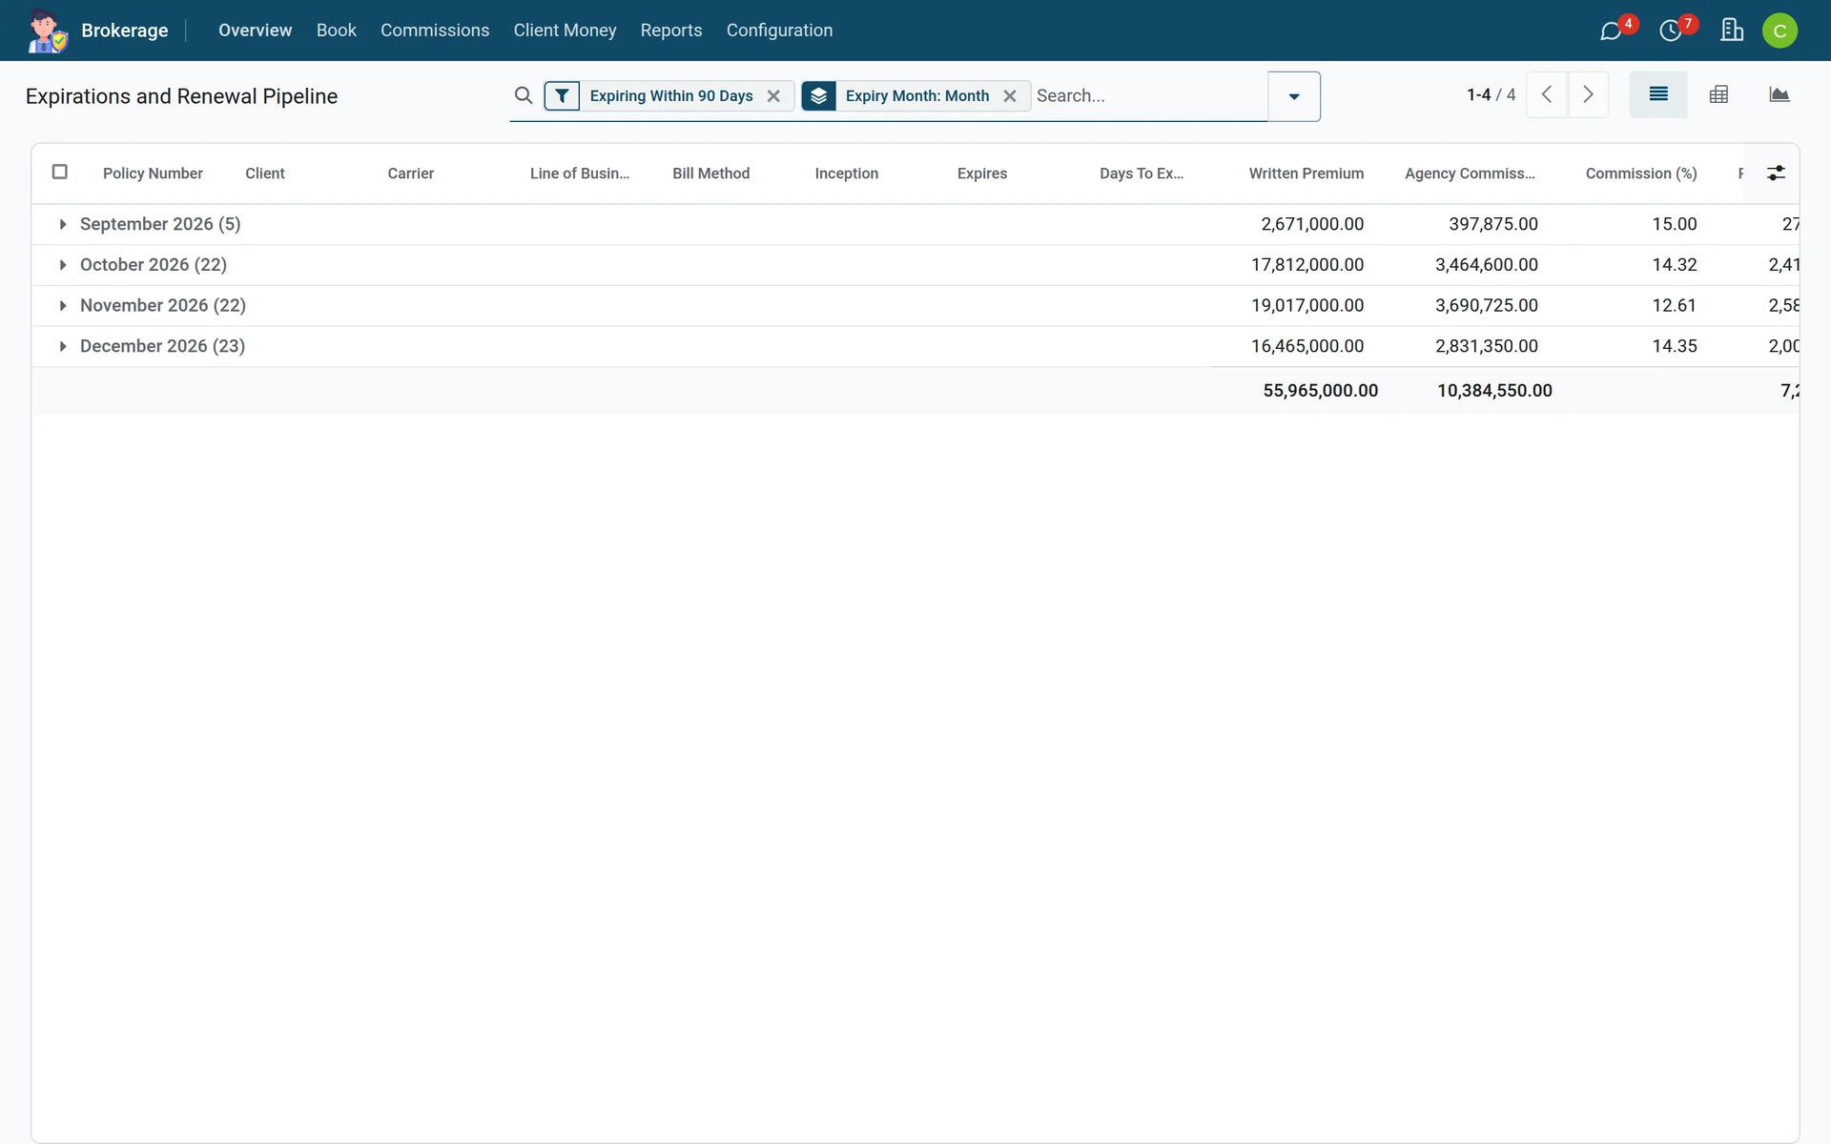This screenshot has height=1144, width=1831.
Task: Click the funnel filter icon
Action: pos(562,95)
